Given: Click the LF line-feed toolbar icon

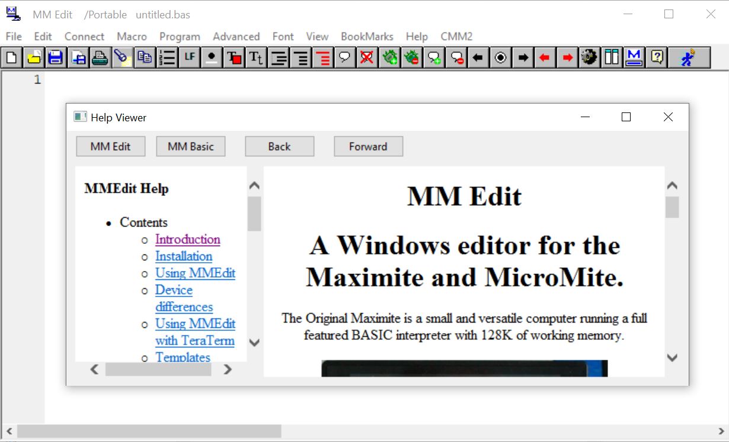Looking at the screenshot, I should (x=189, y=57).
